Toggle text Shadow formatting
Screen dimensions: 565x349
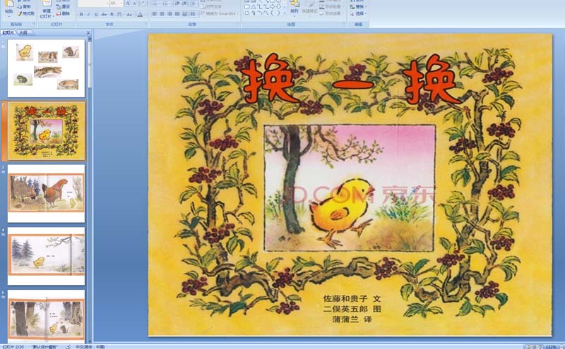coord(112,14)
